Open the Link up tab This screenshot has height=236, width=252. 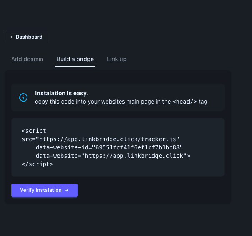pos(117,59)
